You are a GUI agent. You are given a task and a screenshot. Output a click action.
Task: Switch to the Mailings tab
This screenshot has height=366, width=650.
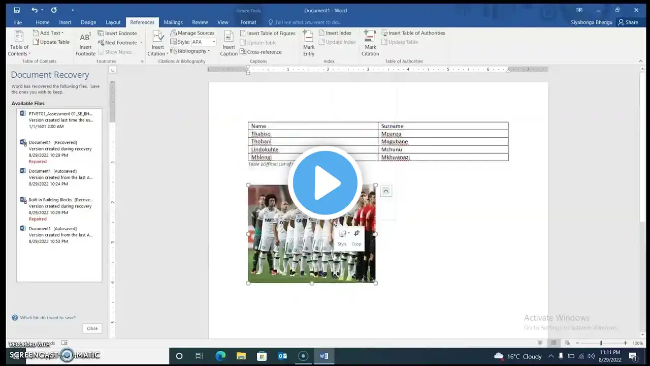173,22
